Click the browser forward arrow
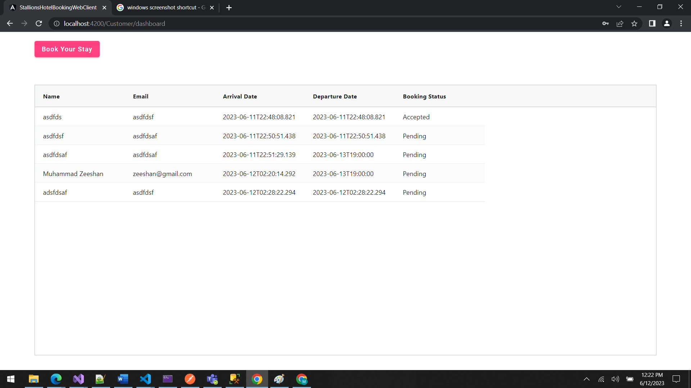Image resolution: width=691 pixels, height=388 pixels. (24, 23)
